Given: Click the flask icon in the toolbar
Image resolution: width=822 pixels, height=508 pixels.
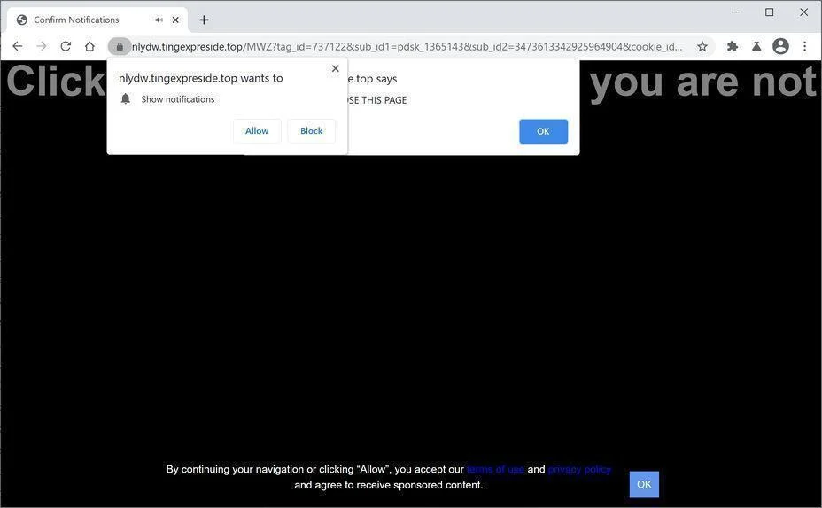Looking at the screenshot, I should [756, 47].
